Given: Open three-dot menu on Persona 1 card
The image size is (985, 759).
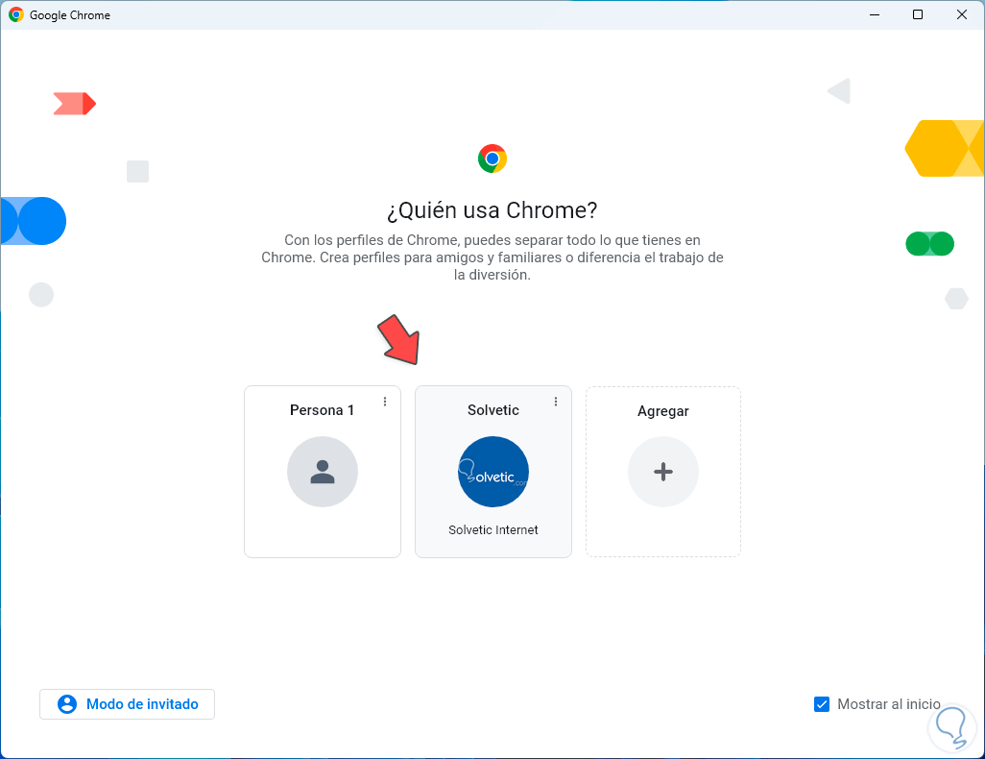Looking at the screenshot, I should tap(385, 402).
